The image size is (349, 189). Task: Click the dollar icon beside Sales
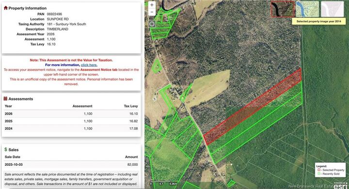click(6, 149)
